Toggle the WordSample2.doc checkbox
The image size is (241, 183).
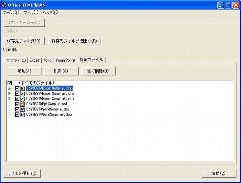17,115
